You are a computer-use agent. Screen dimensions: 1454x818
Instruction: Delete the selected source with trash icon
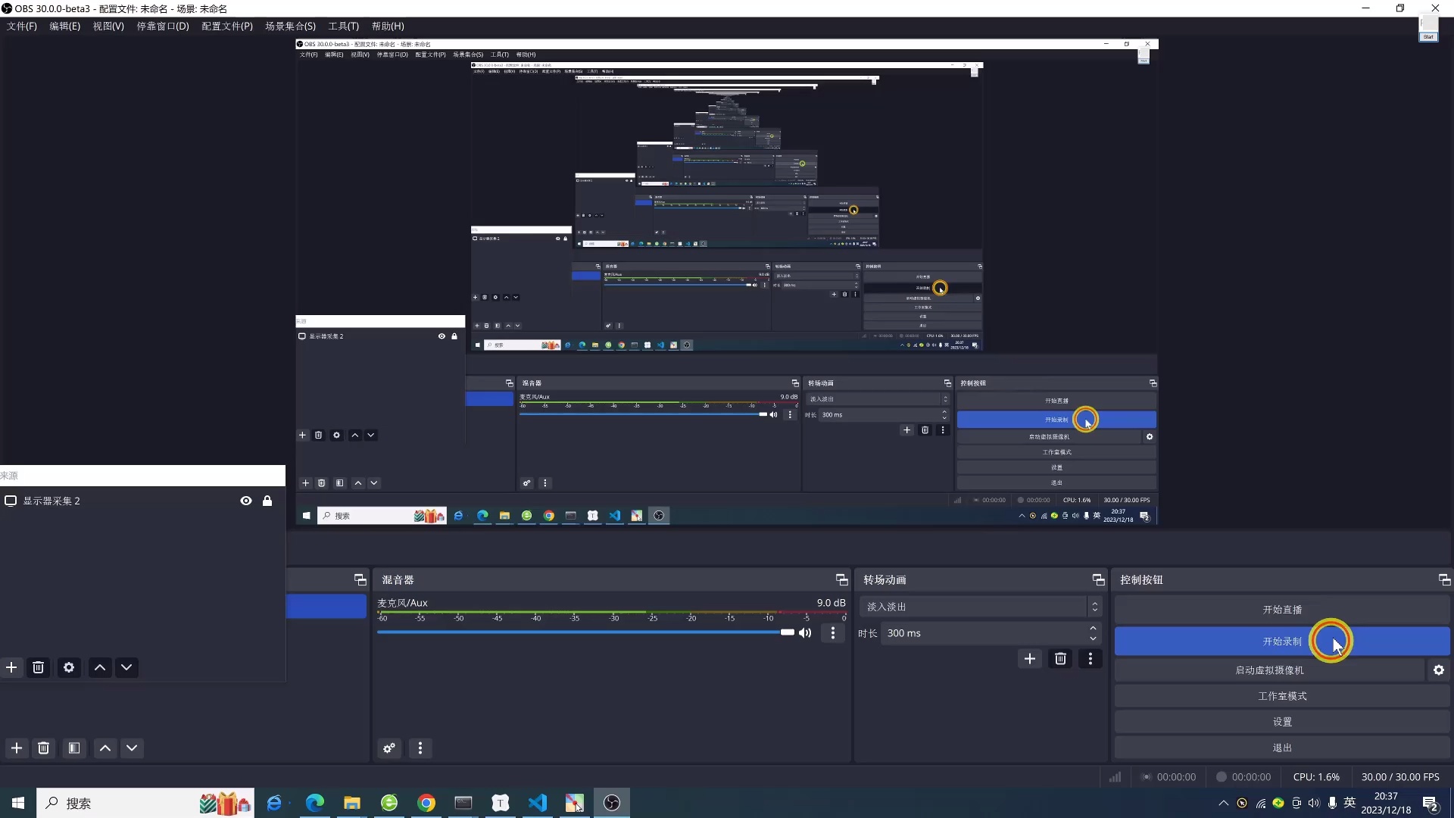click(39, 667)
